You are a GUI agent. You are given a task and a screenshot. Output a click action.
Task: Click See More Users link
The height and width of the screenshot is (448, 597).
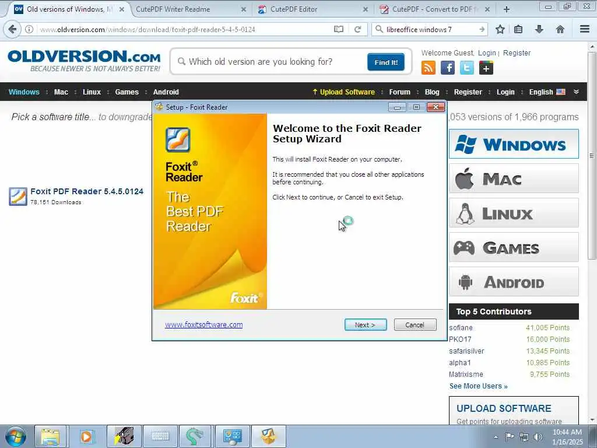click(479, 386)
